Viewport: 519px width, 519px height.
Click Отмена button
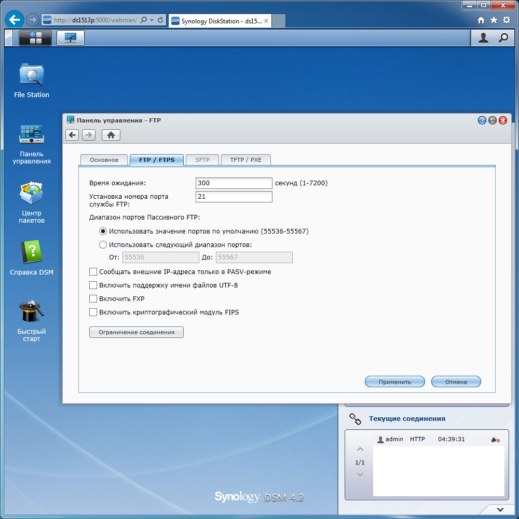(x=456, y=381)
